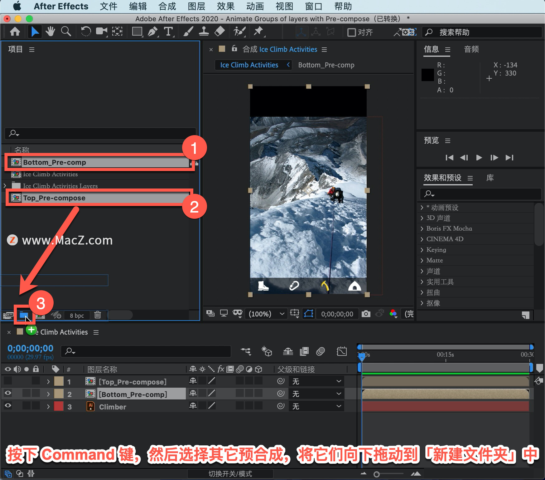Enable the 对齐 snapping checkbox

coord(351,32)
